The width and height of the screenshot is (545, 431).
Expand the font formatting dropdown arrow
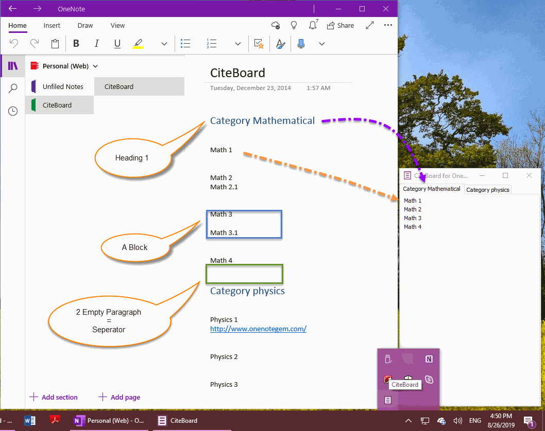(x=164, y=44)
